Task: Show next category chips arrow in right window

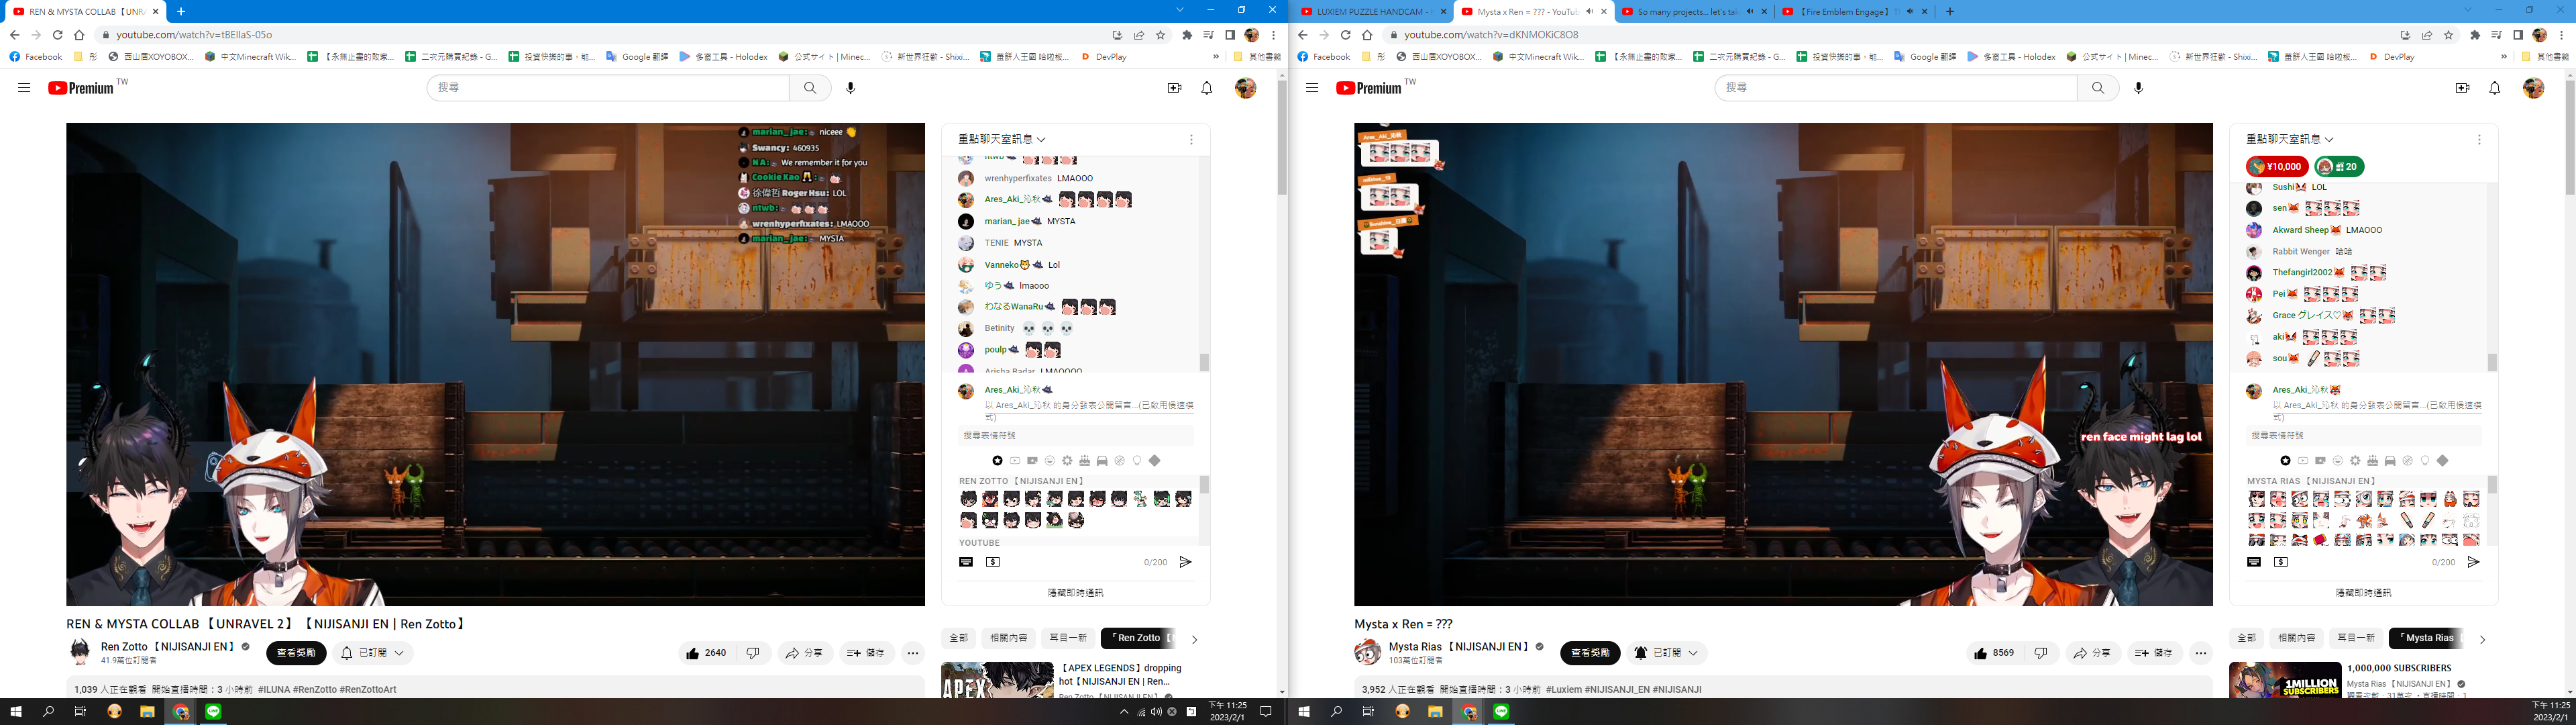Action: pos(2482,639)
